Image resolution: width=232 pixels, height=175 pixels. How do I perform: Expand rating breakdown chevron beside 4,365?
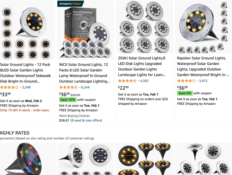tap(139, 81)
